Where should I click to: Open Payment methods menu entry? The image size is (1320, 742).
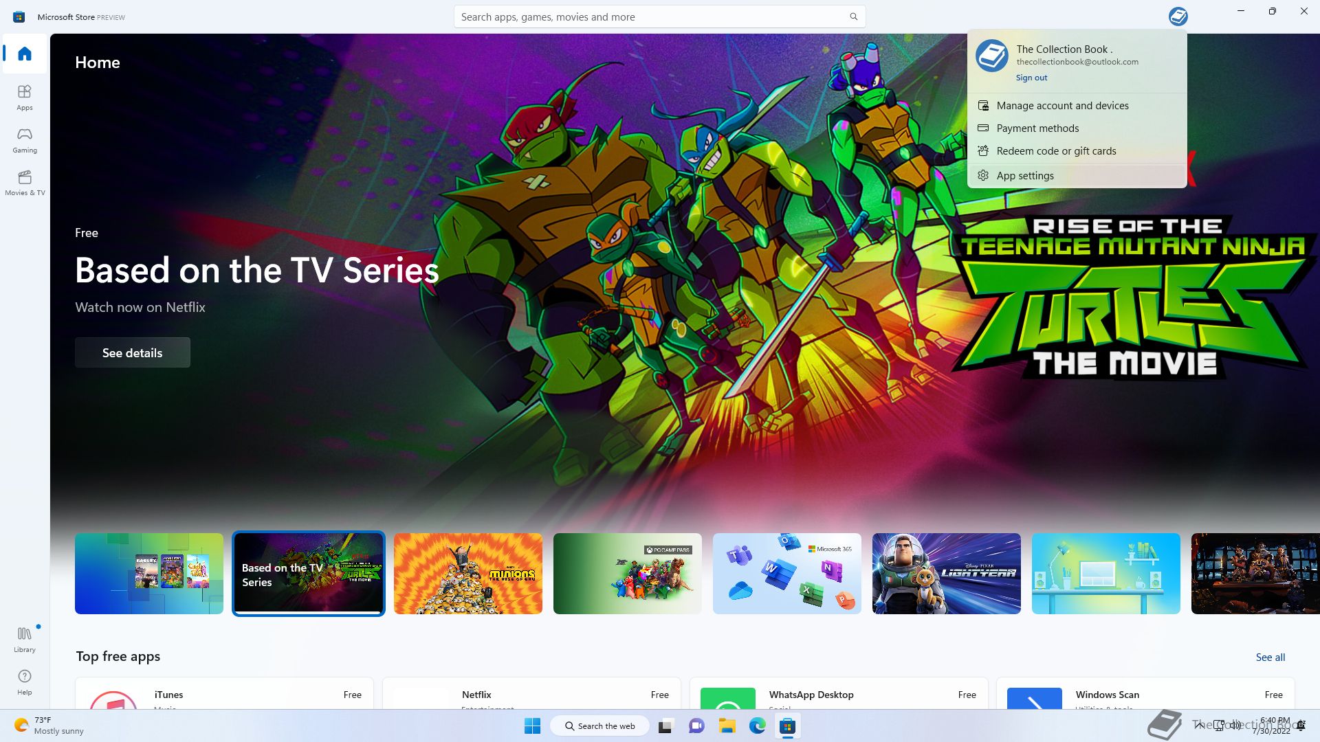point(1077,128)
